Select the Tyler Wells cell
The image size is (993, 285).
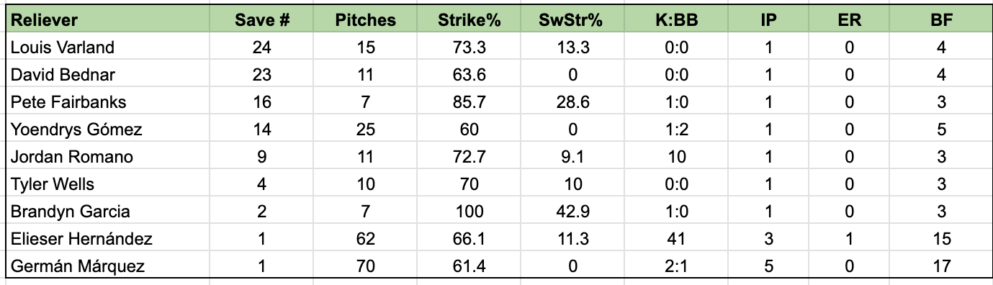click(x=107, y=184)
